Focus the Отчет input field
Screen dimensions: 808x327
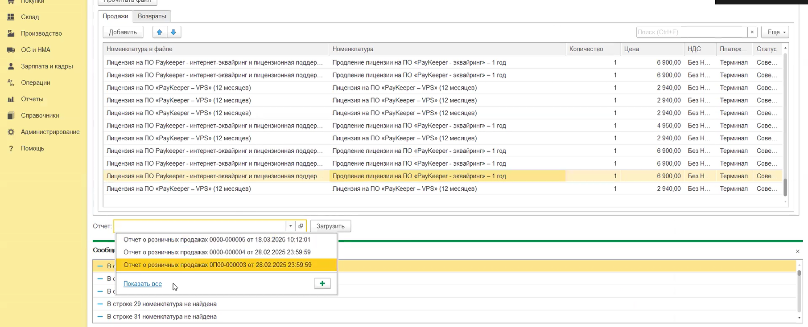[x=200, y=226]
